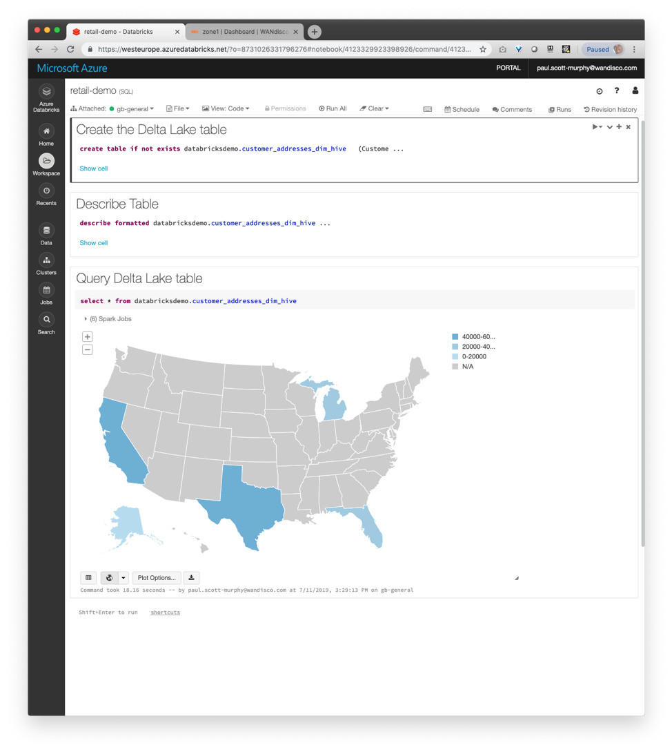Click the 40000-60 legend color swatch

pos(455,337)
